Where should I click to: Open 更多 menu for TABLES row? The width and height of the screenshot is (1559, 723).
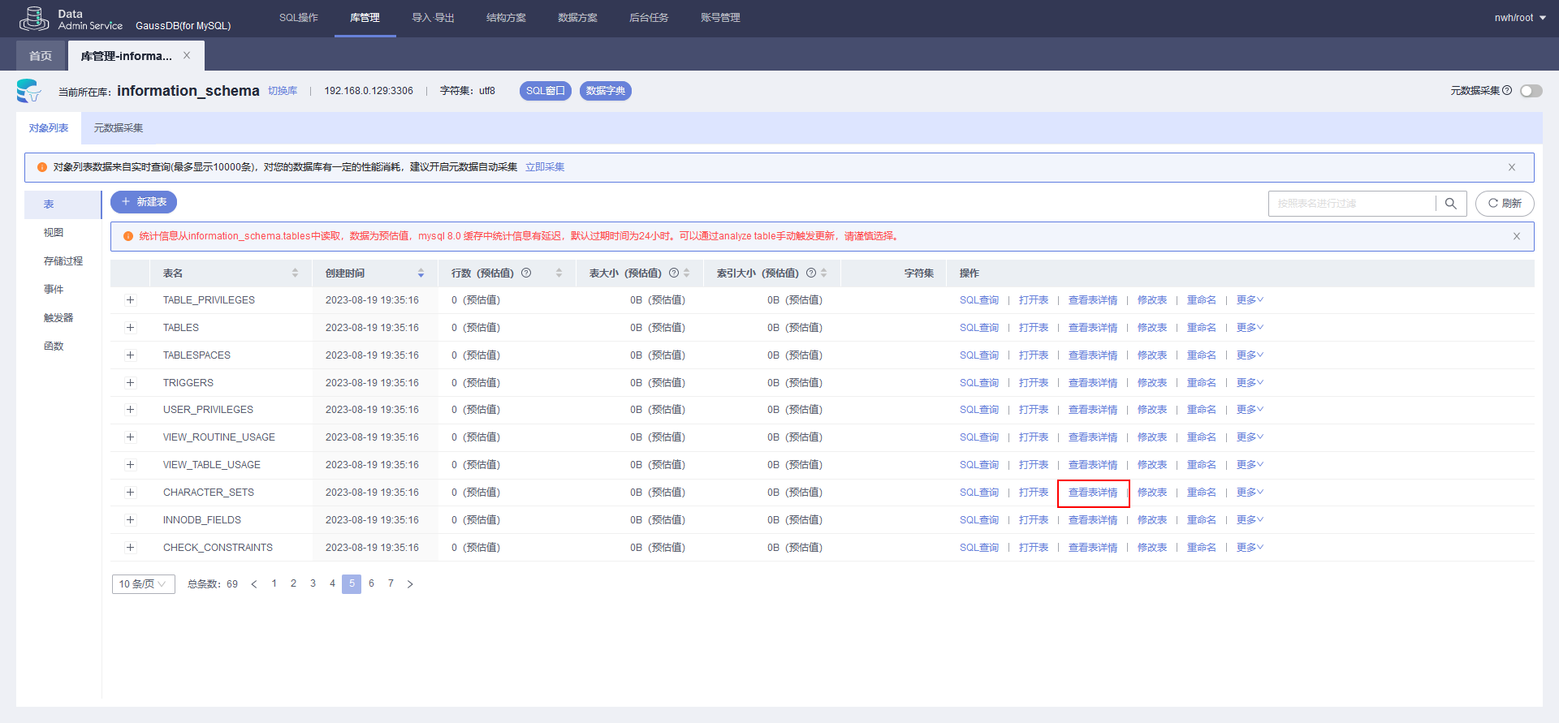1250,328
